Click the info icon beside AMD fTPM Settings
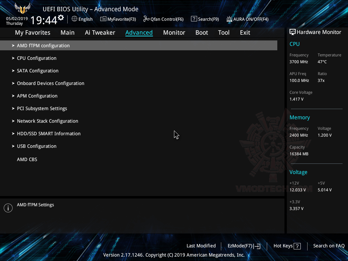Viewport: 348px width, 261px height. pos(8,208)
